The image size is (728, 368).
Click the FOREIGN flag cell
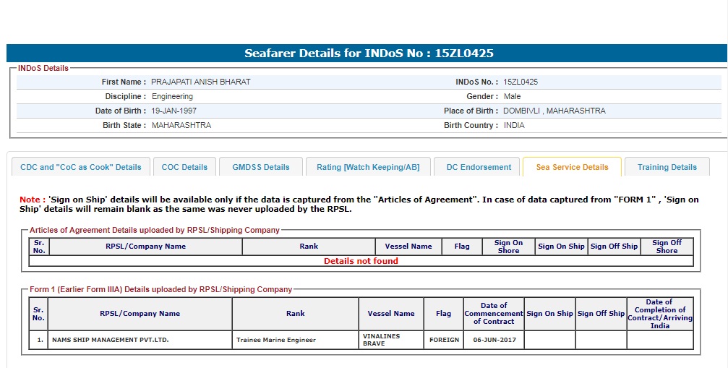pos(444,340)
